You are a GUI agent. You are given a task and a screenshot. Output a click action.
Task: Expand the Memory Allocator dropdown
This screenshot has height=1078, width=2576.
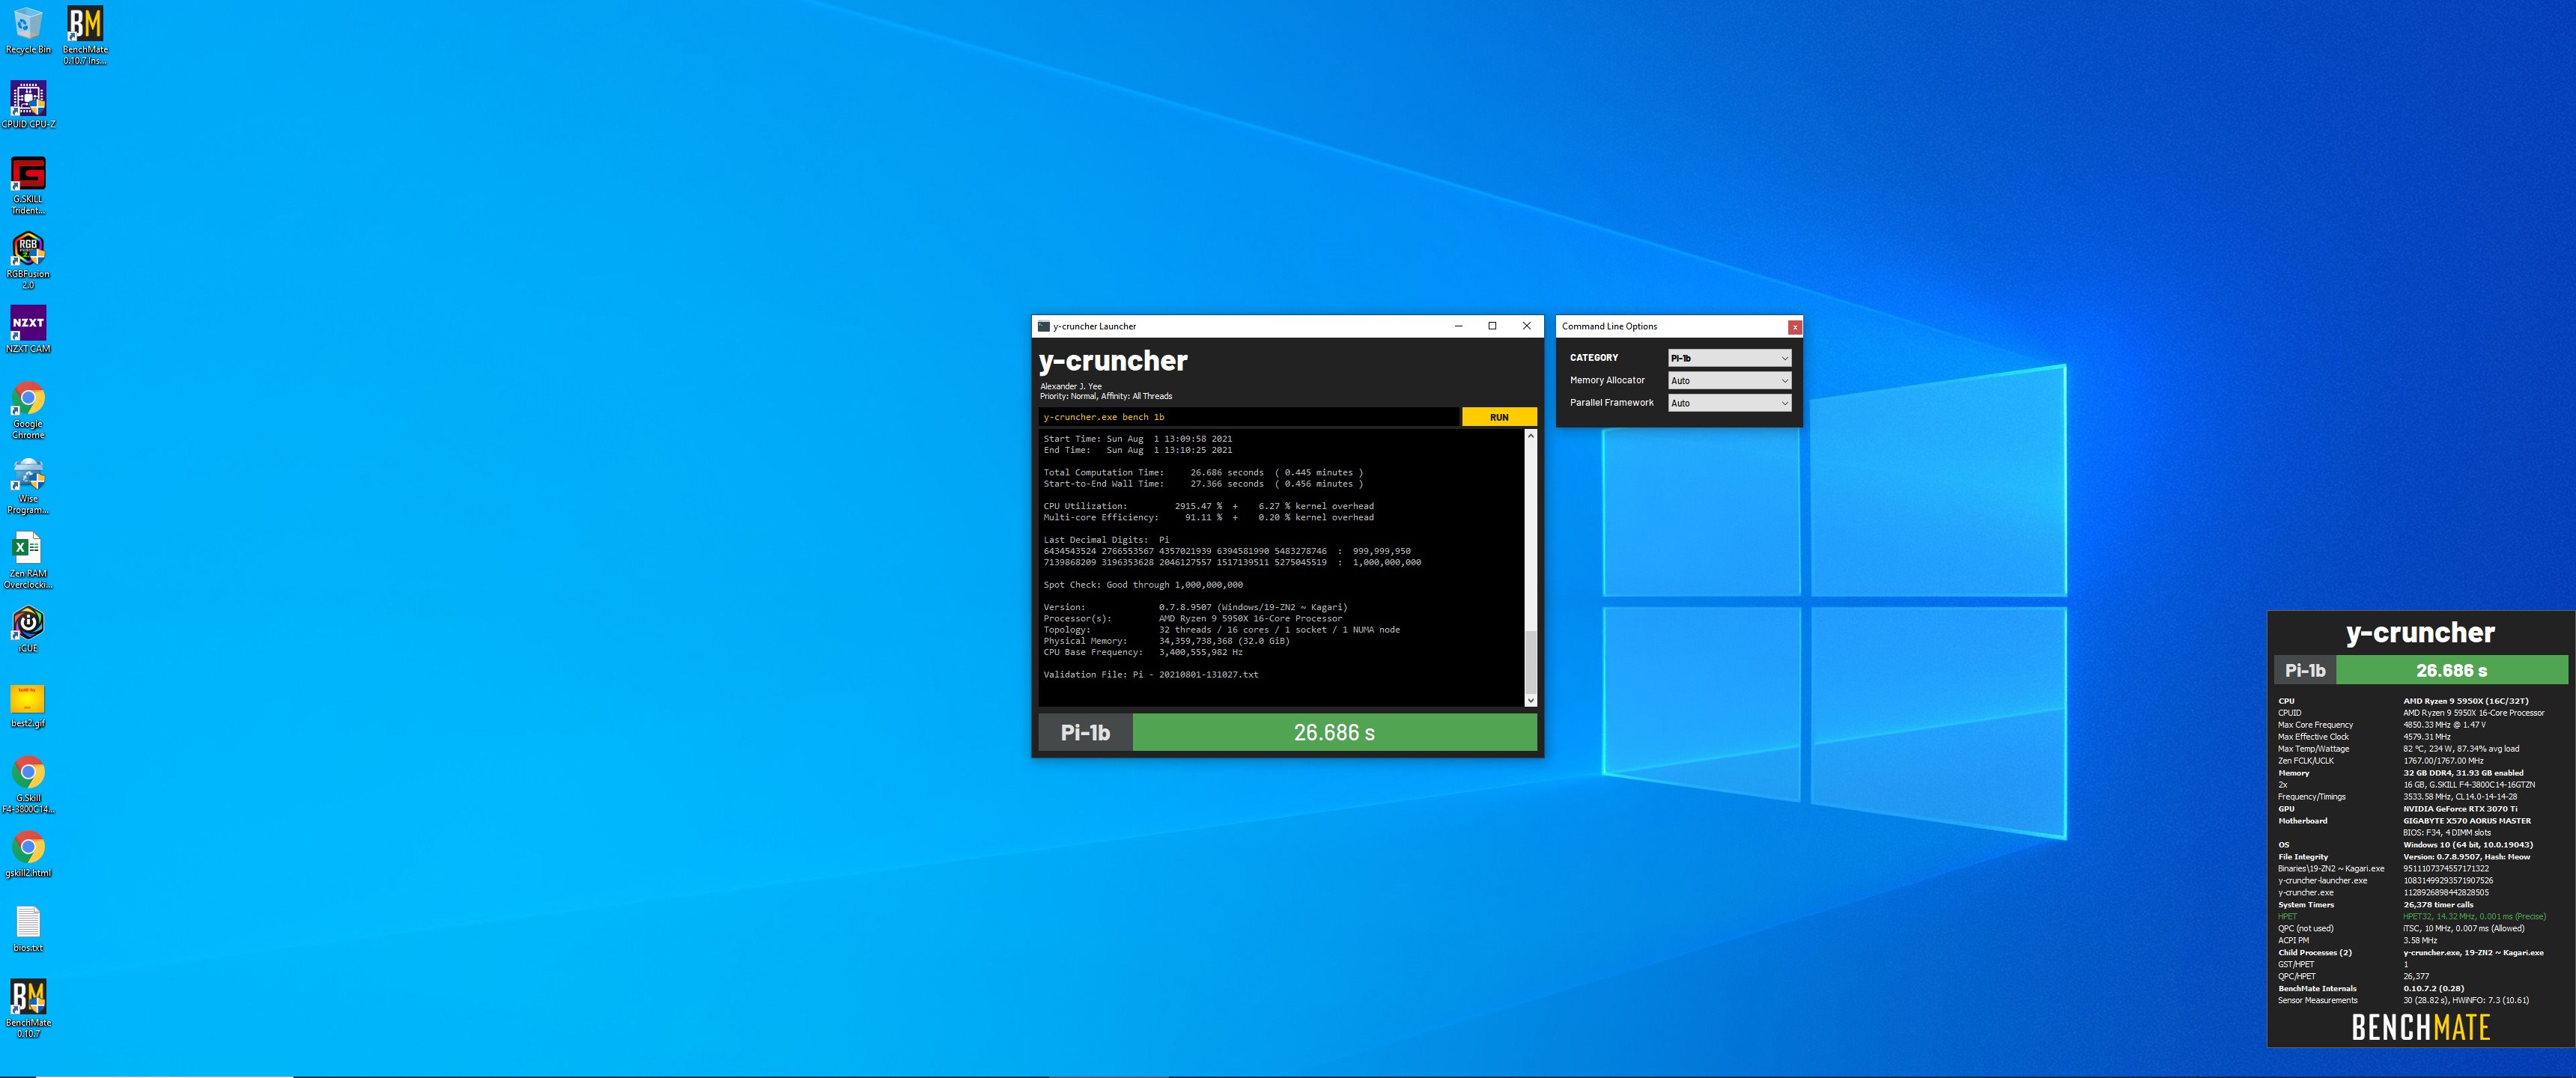(x=1729, y=381)
